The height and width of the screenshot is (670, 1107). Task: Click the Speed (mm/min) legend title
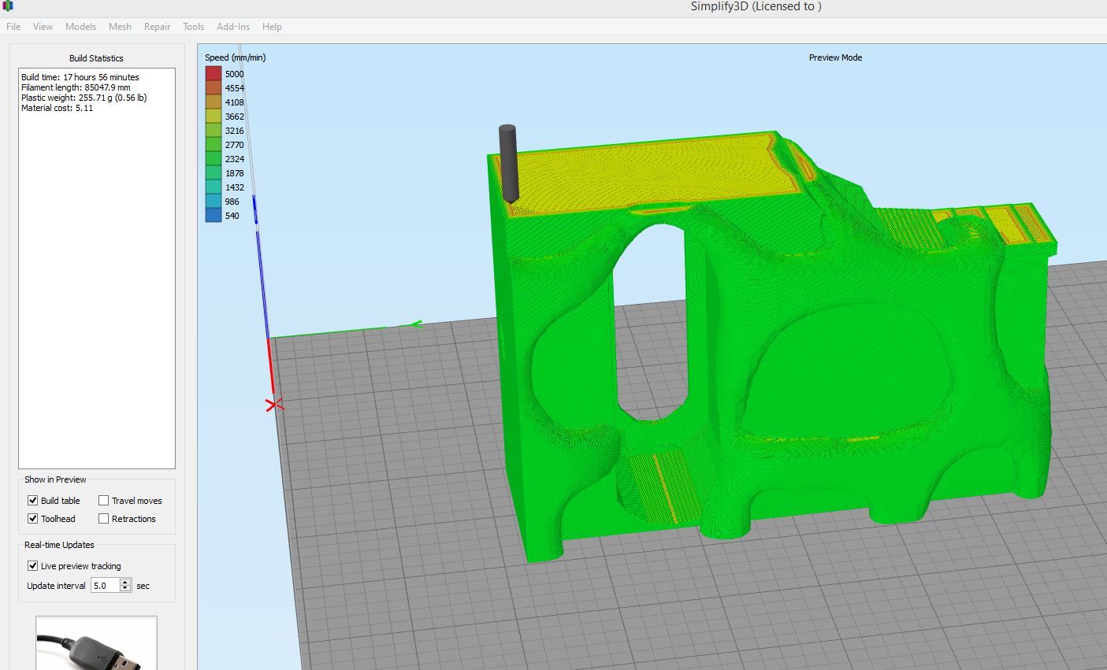pos(236,57)
